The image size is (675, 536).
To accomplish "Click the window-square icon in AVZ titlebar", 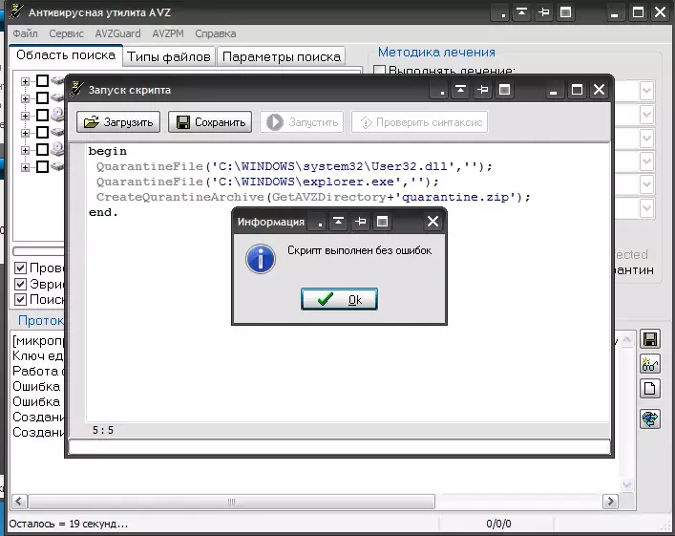I will [565, 12].
